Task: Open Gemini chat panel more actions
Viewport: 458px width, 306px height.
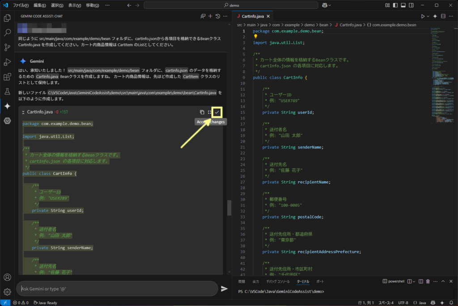Action: (x=225, y=17)
